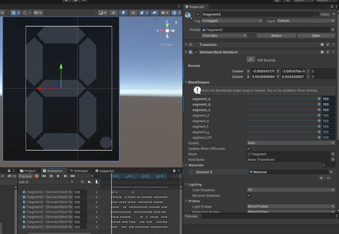Add a material with plus icon
The height and width of the screenshot is (234, 339).
click(x=321, y=178)
